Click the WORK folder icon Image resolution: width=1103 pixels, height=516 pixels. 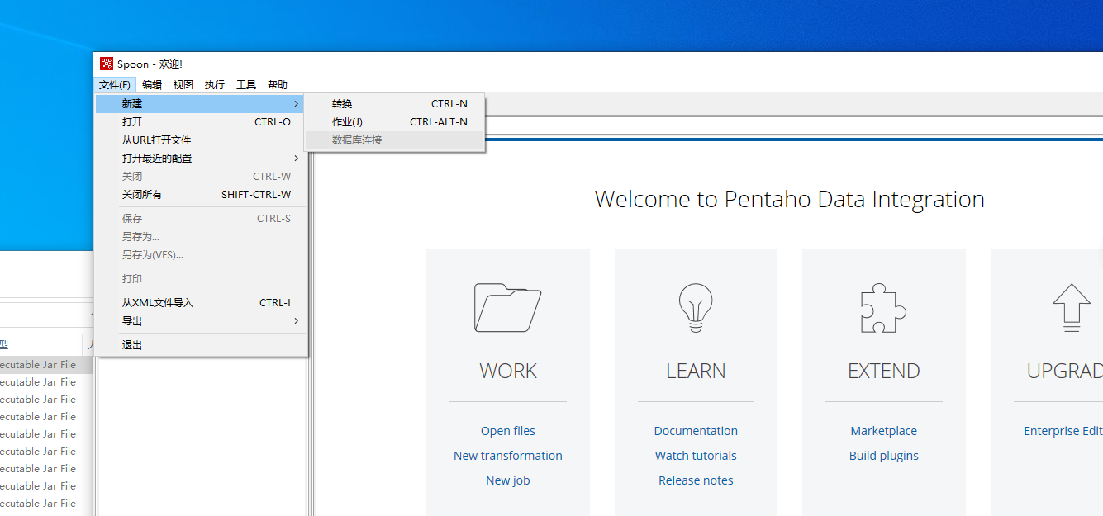point(507,307)
